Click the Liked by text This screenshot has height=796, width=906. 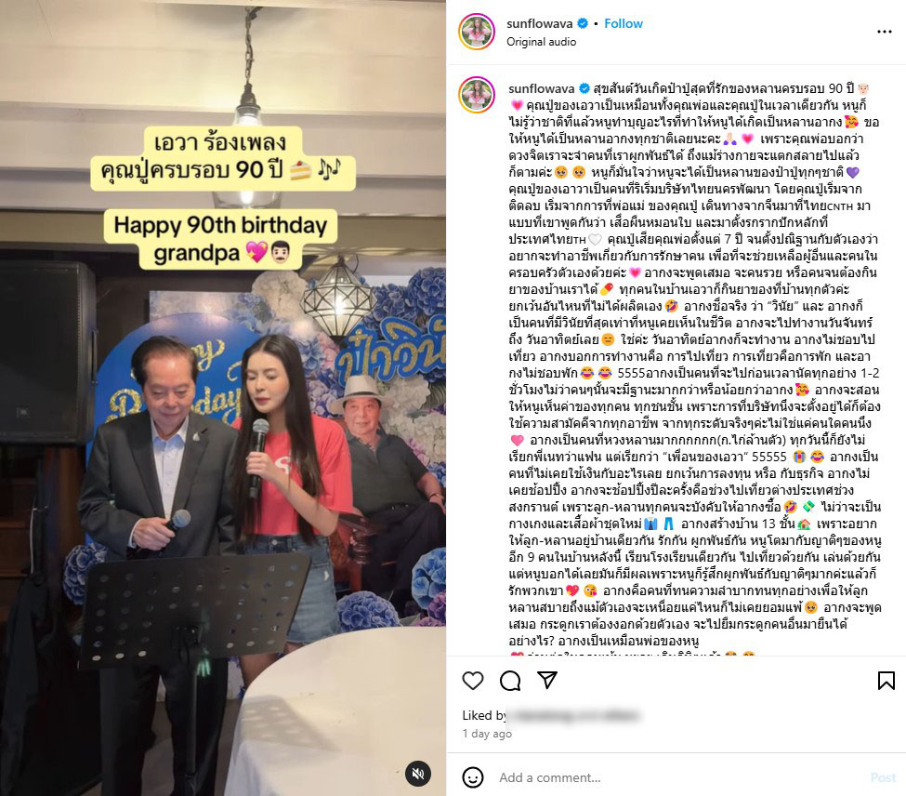[484, 715]
